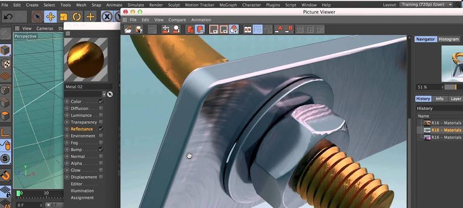Toggle the AB compare icon
This screenshot has height=208, width=463.
(x=247, y=30)
